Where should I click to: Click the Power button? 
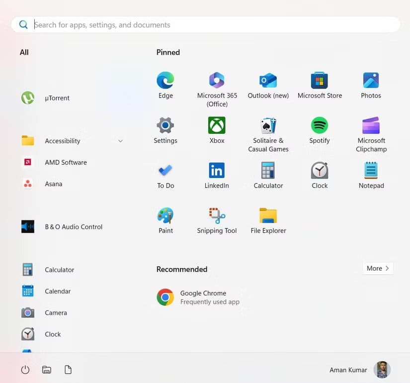25,370
